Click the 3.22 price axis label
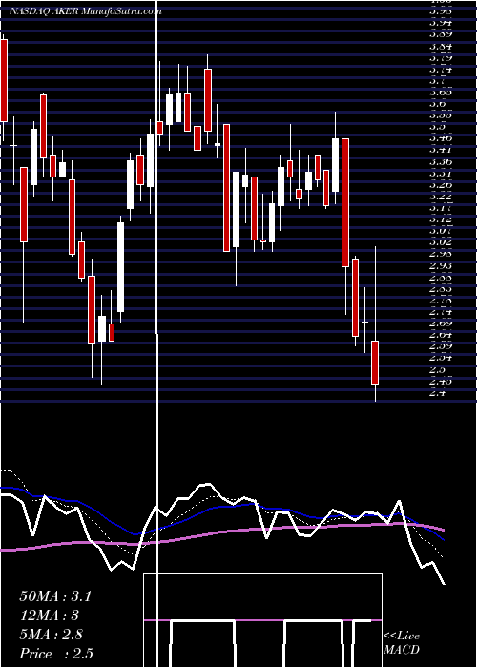Screen dimensions: 477x668 (441, 196)
